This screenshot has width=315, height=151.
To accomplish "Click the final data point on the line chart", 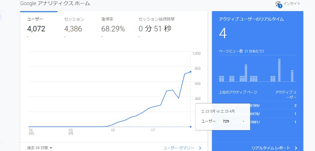I will (x=190, y=72).
